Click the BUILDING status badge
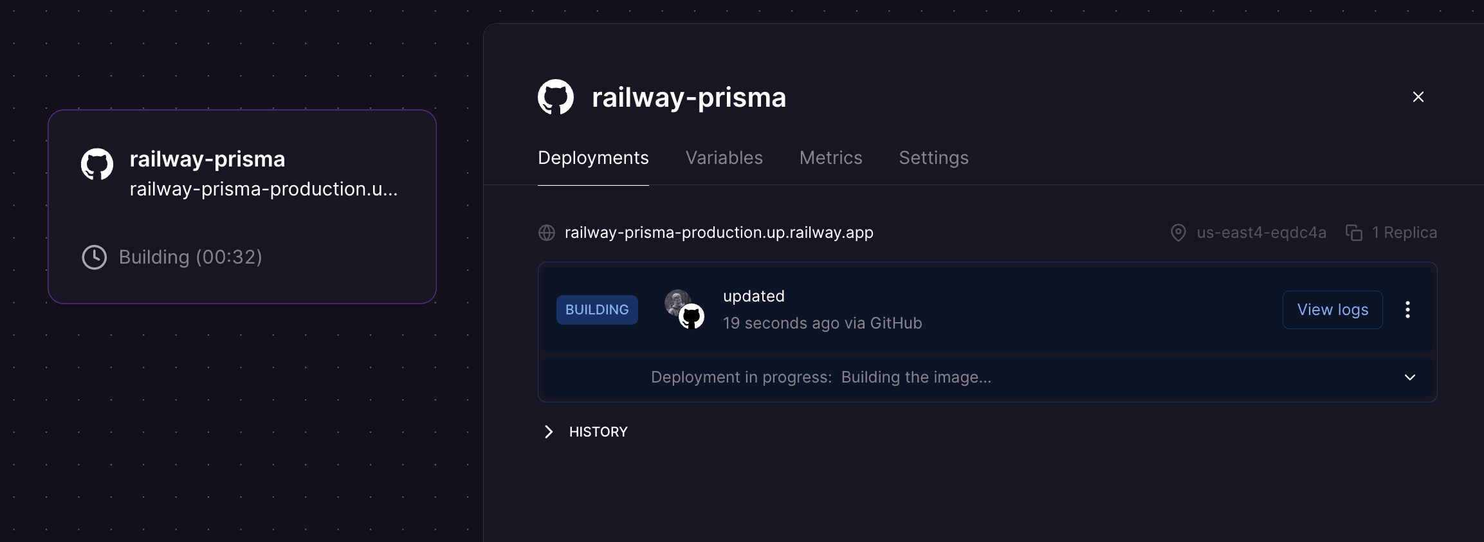This screenshot has height=542, width=1484. pos(597,309)
